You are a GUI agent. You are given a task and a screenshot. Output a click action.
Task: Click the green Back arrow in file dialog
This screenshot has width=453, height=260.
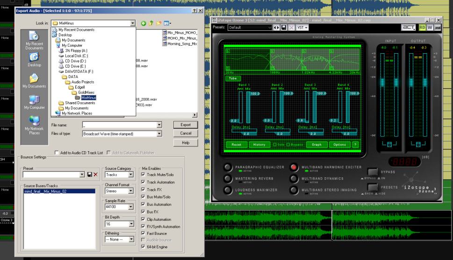pyautogui.click(x=144, y=23)
